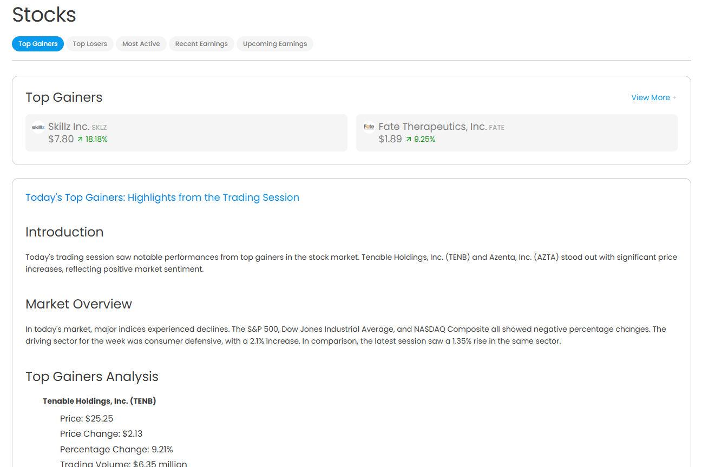The height and width of the screenshot is (467, 702).
Task: Click the 9.25% gain value
Action: 425,140
